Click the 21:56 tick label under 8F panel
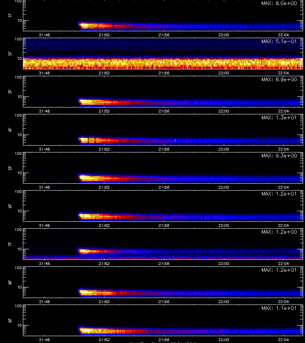Screen dimensions: 305x343 164,302
